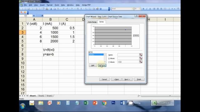Open the Insert menu
Viewport: 200px width, 112px height.
point(42,5)
